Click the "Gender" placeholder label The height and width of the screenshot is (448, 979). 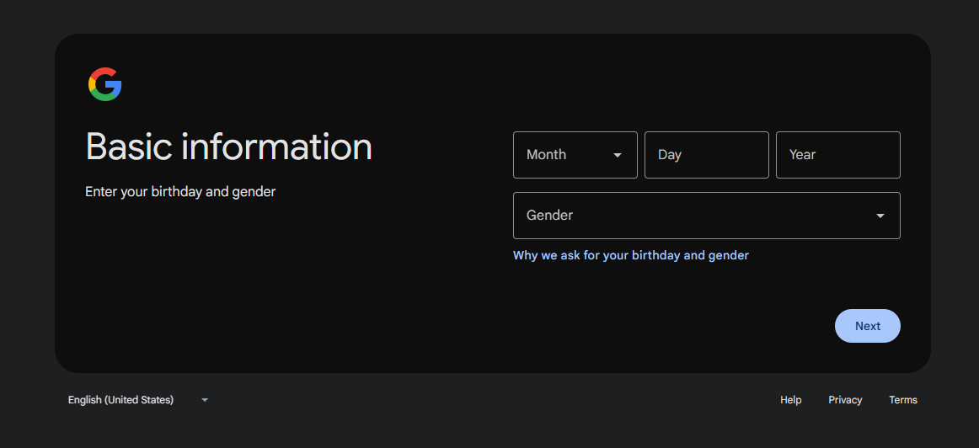coord(549,216)
